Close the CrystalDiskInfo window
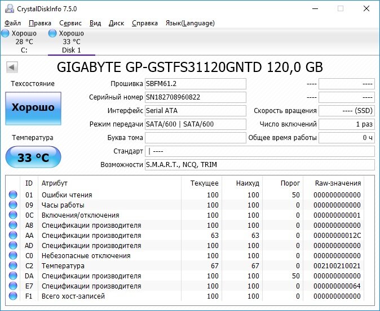 tap(366, 8)
